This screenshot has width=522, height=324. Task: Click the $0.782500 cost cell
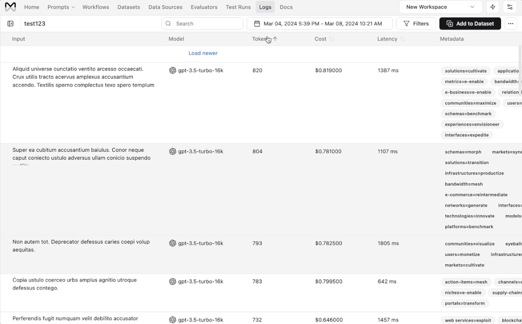point(328,243)
